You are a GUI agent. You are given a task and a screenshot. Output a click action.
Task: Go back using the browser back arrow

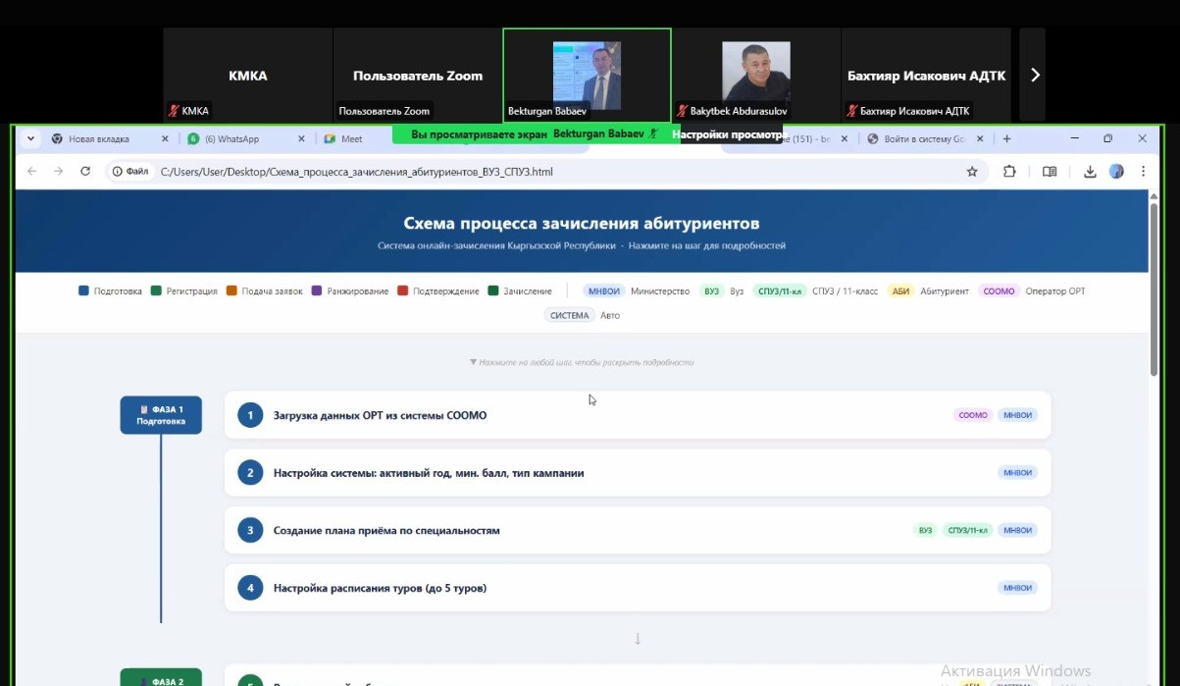[x=32, y=172]
